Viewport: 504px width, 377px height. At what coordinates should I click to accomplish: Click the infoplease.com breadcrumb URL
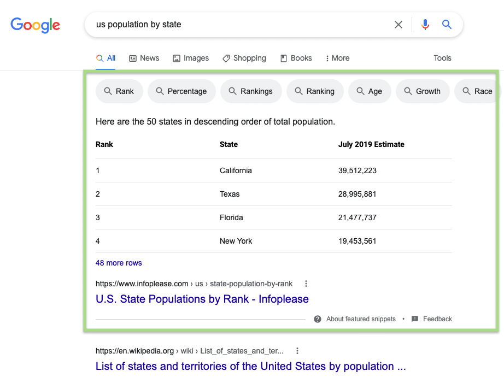click(x=194, y=284)
